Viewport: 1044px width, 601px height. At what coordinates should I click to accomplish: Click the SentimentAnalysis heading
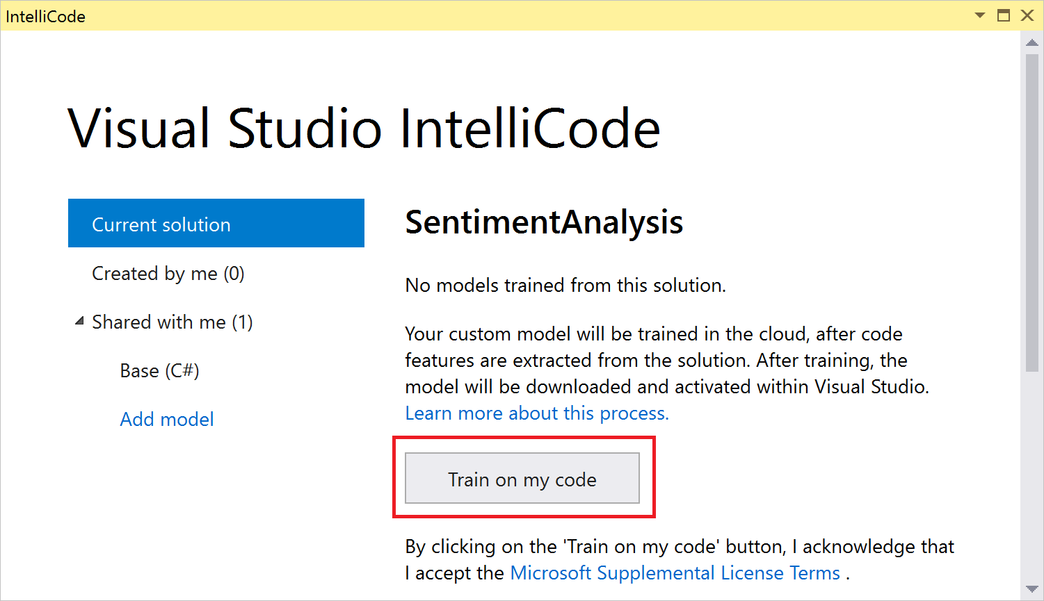click(x=544, y=222)
